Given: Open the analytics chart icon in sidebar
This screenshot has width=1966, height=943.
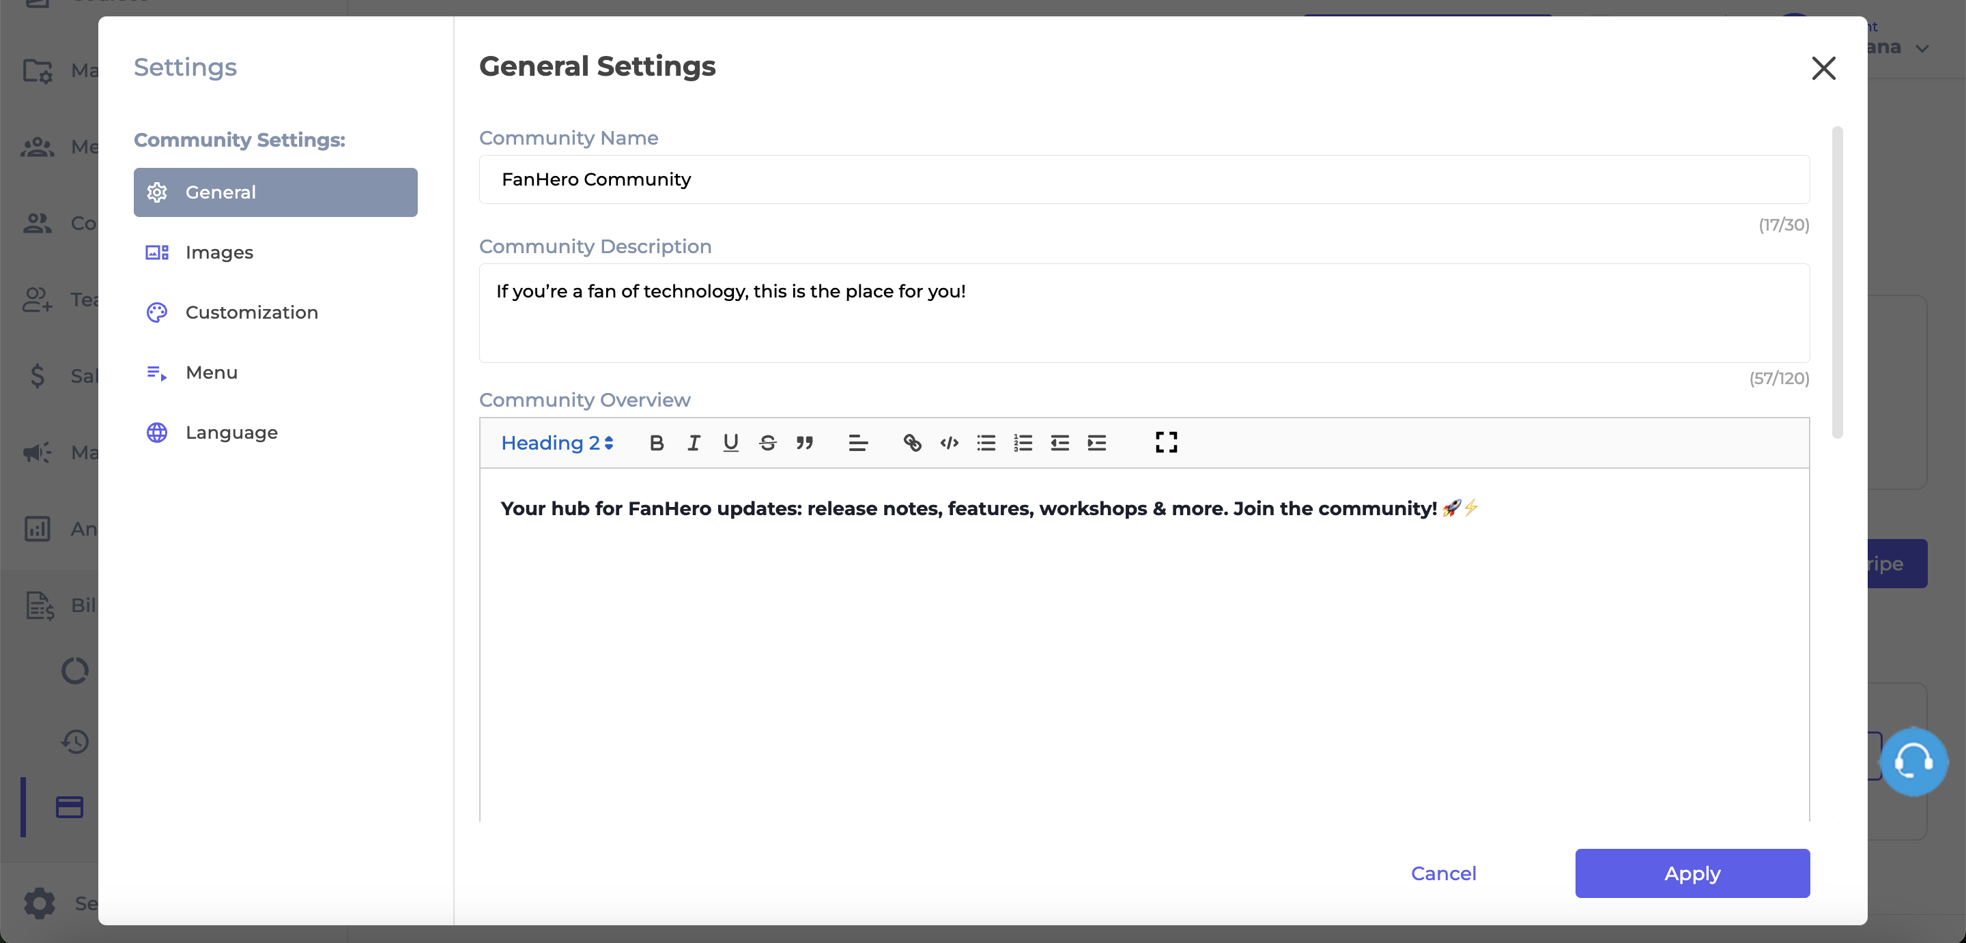Looking at the screenshot, I should [x=38, y=529].
